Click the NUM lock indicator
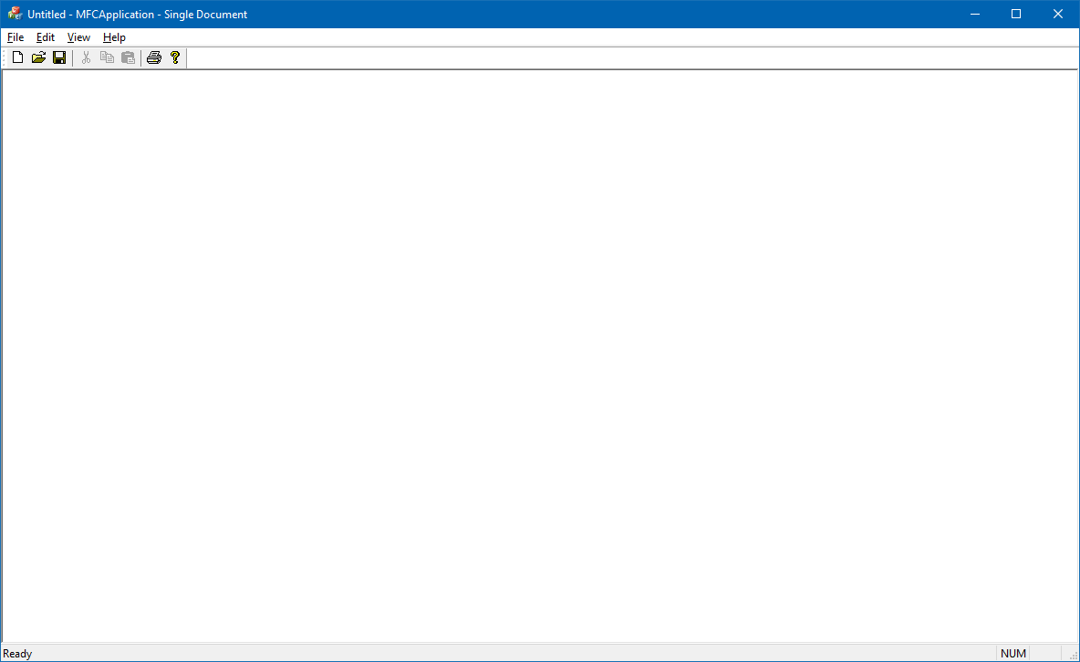Screen dimensions: 1080x662 1012,653
